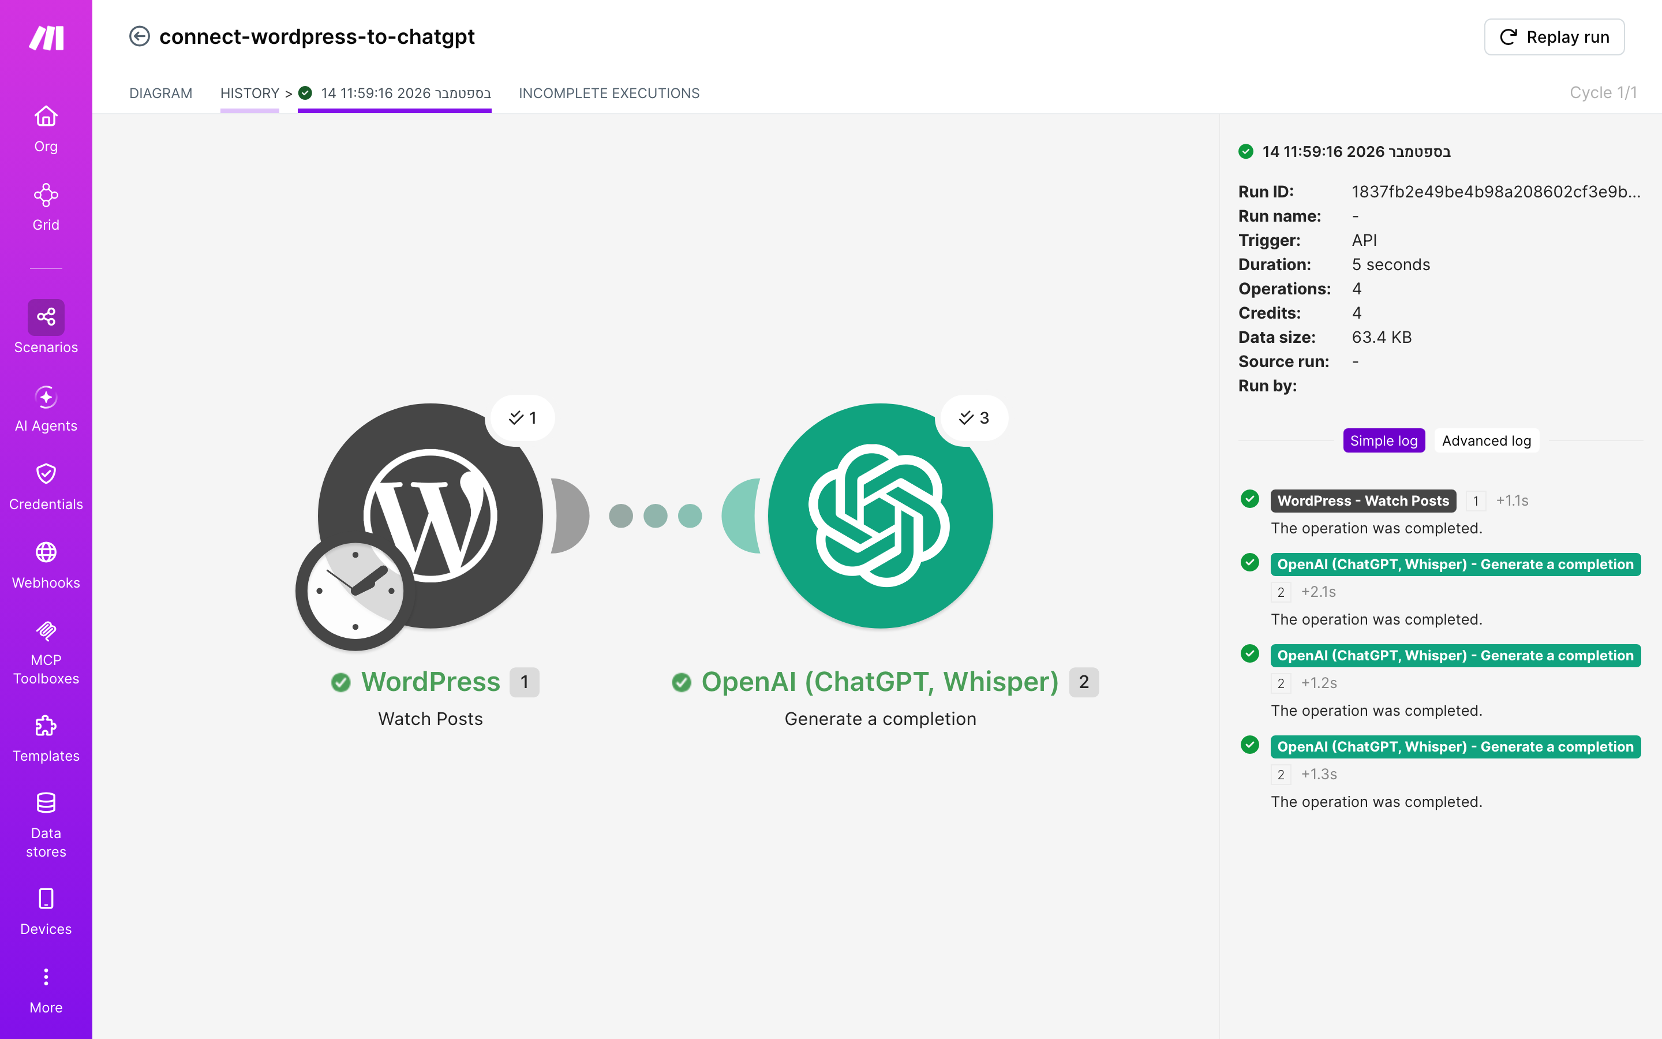Click the connector dots between modules
Viewport: 1662px width, 1039px height.
click(x=655, y=515)
